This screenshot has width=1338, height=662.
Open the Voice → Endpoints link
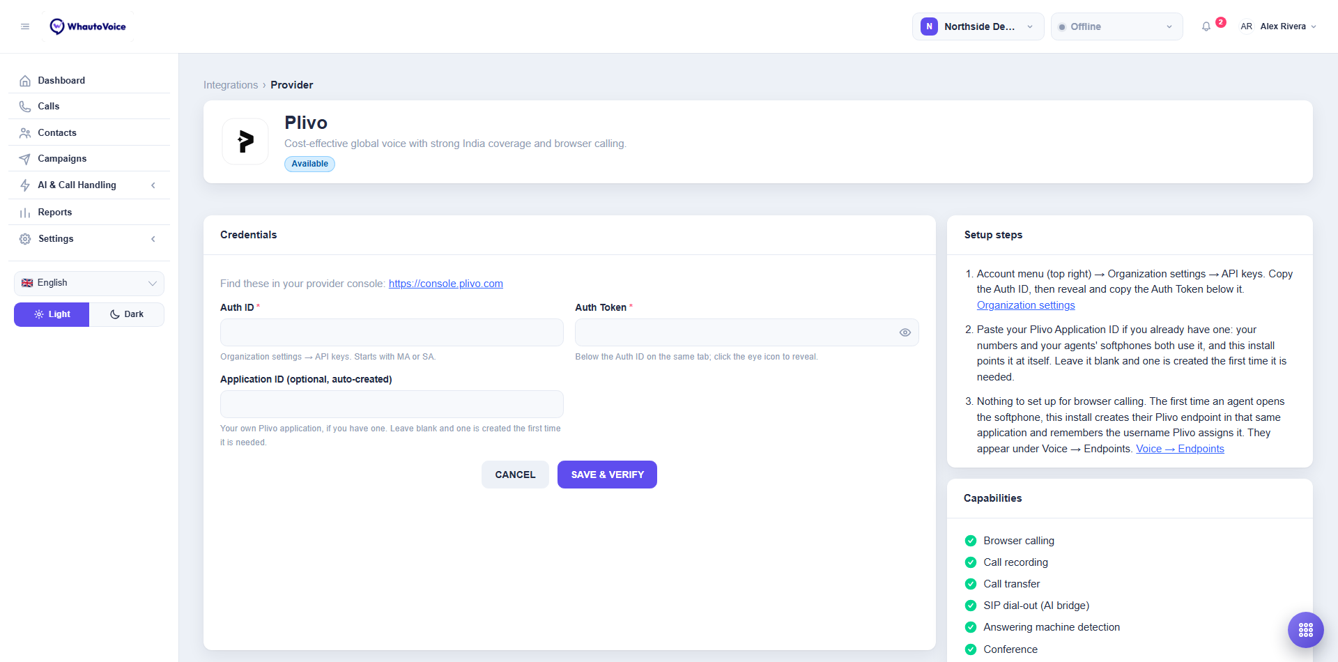pos(1180,449)
